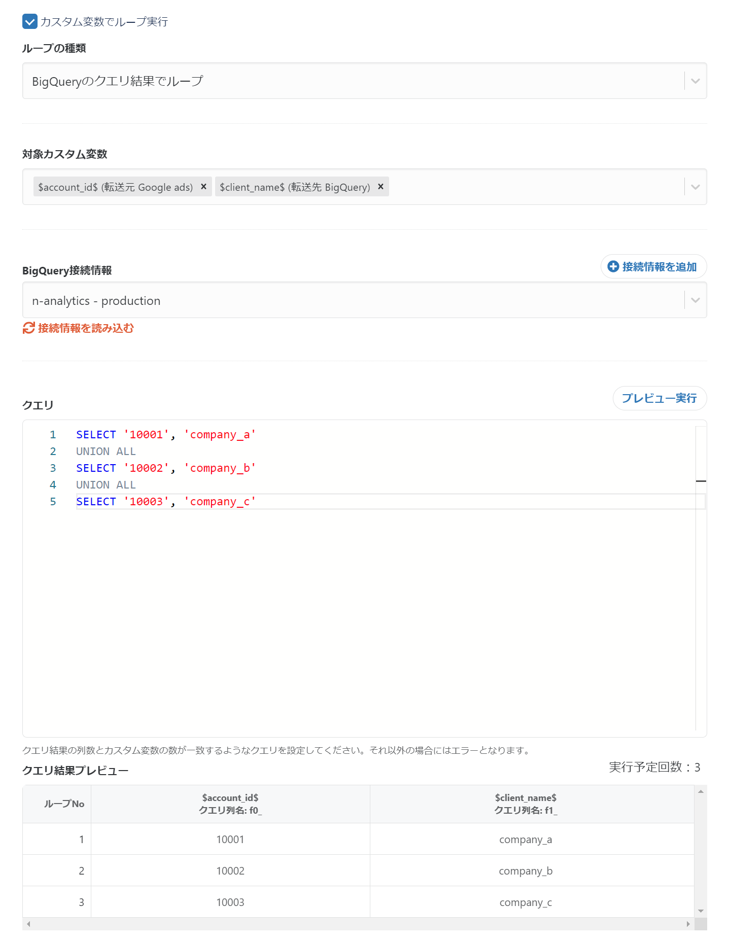The image size is (729, 940).
Task: Expand the 対象カスタム変数 dropdown arrow
Action: tap(695, 187)
